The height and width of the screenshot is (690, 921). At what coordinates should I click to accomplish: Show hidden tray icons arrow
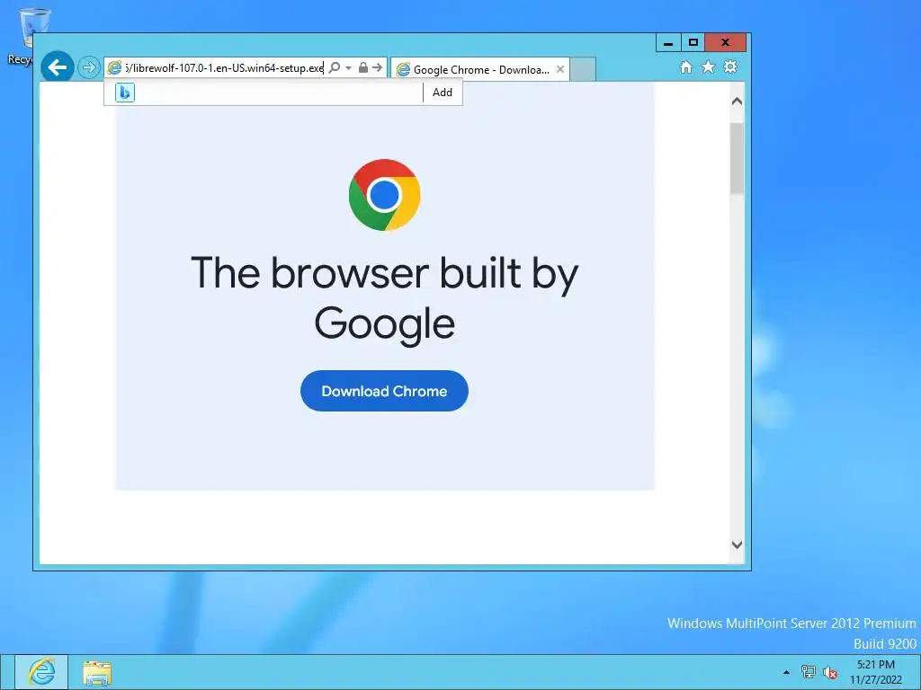786,672
